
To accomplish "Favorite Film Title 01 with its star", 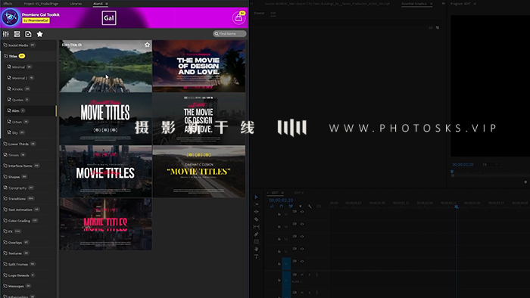I will tap(147, 45).
